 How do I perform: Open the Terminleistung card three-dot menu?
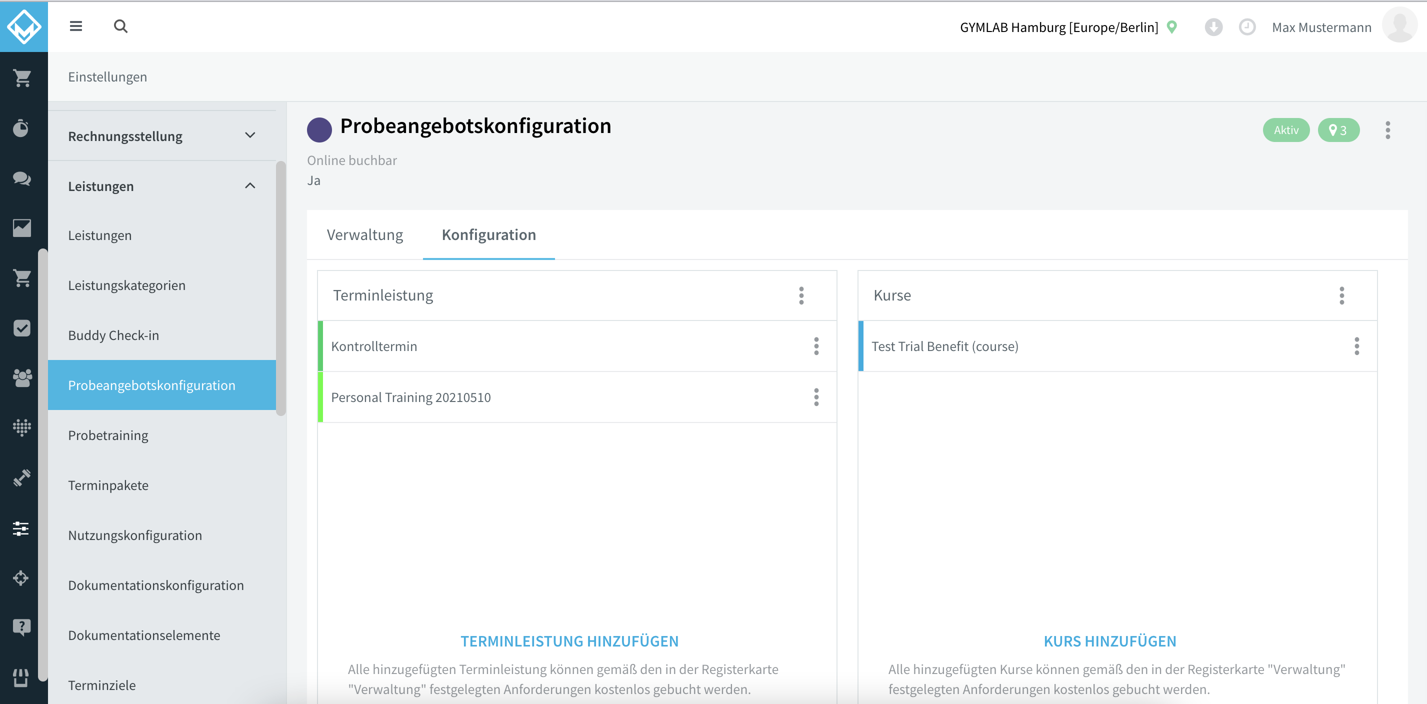tap(801, 295)
